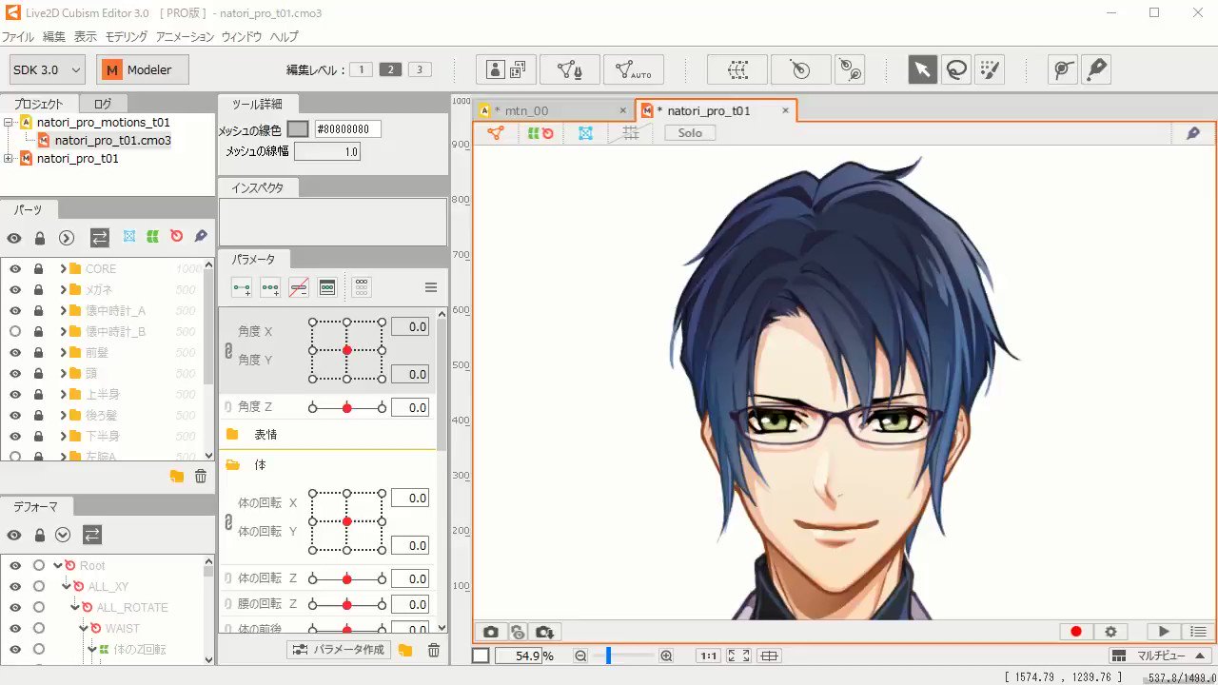Open the texture atlas editor icon
1218x685 pixels.
coord(506,69)
